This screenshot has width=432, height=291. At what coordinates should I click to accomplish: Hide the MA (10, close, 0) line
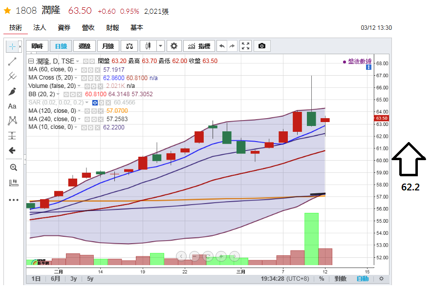click(x=84, y=128)
